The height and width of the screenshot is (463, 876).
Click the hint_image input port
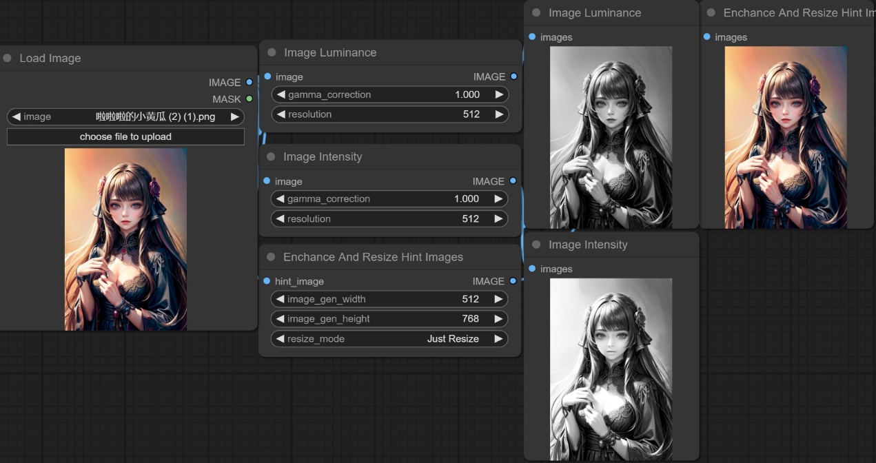[x=267, y=281]
